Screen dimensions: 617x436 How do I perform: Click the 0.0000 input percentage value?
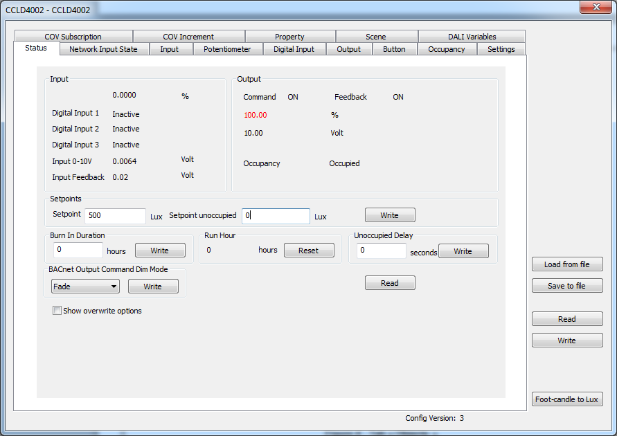pyautogui.click(x=125, y=95)
